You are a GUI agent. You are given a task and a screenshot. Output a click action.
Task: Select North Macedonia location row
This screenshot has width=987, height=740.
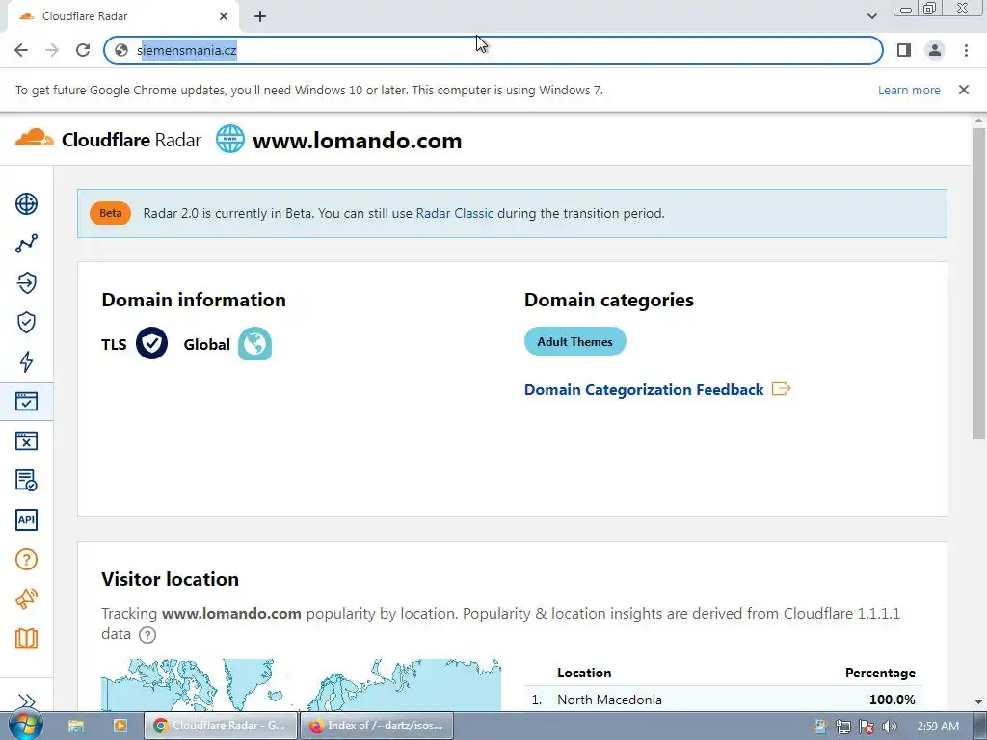723,700
